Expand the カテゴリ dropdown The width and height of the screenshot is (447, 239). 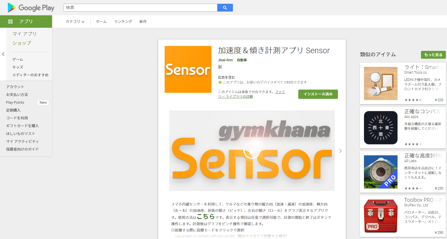pos(75,21)
